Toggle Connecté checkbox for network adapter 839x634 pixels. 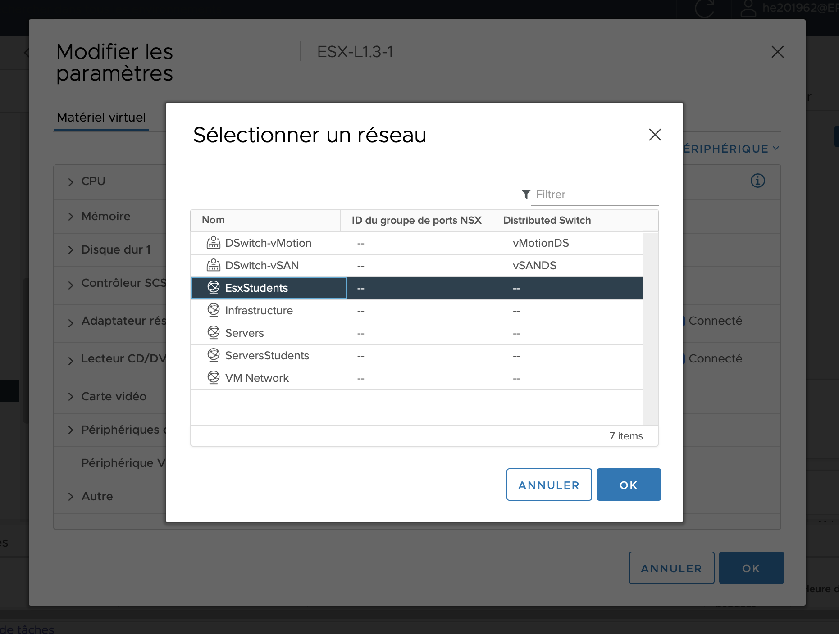point(684,321)
